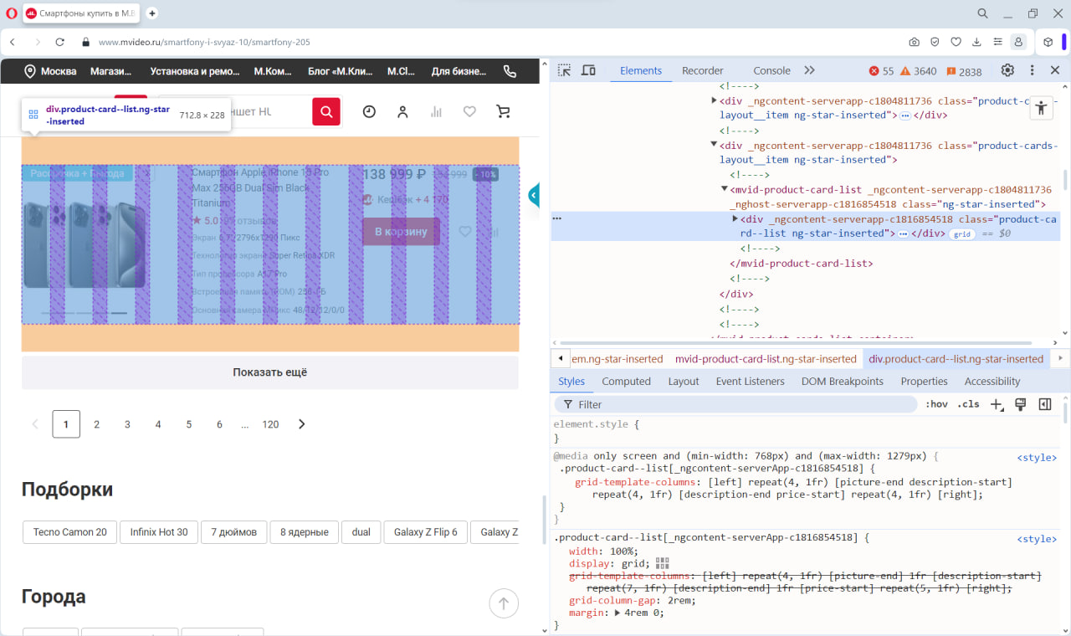Switch to the Console tab
Image resolution: width=1071 pixels, height=636 pixels.
tap(771, 70)
